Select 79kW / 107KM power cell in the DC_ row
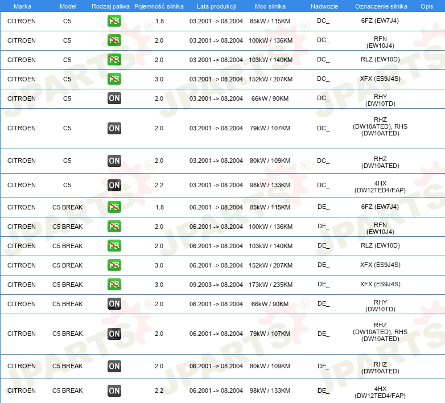445x403 pixels. [270, 128]
